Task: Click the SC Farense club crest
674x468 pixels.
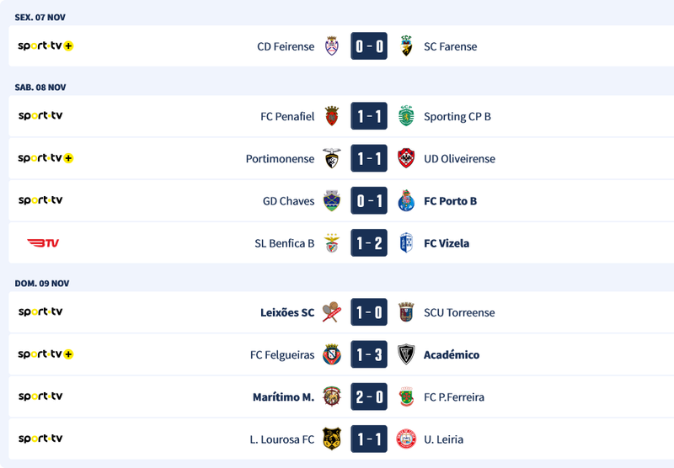Action: click(x=406, y=46)
